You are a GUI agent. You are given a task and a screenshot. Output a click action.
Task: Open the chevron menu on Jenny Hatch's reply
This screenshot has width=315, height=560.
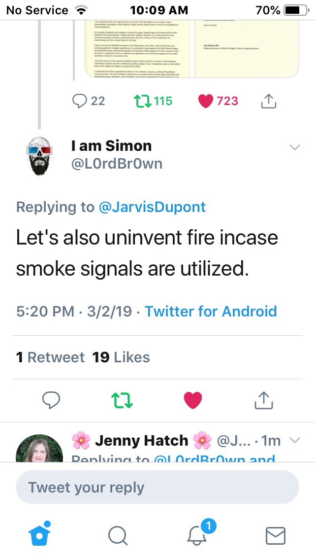(294, 440)
